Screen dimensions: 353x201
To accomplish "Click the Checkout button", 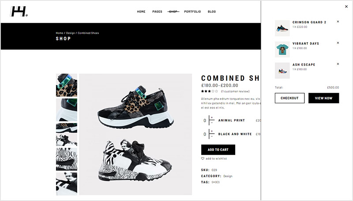I will [x=289, y=98].
